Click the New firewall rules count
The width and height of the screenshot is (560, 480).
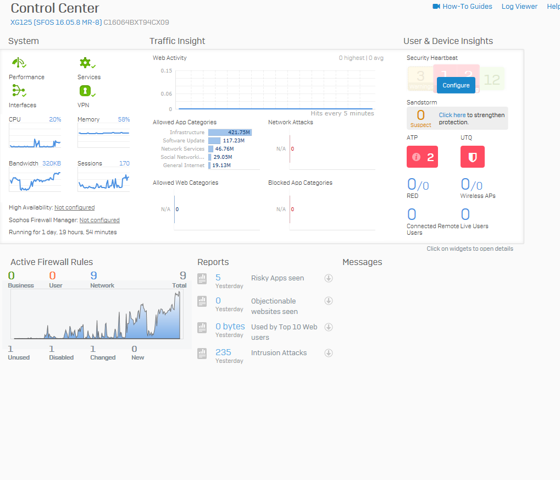134,349
